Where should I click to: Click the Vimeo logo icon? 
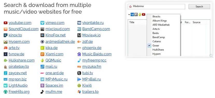[42, 23]
